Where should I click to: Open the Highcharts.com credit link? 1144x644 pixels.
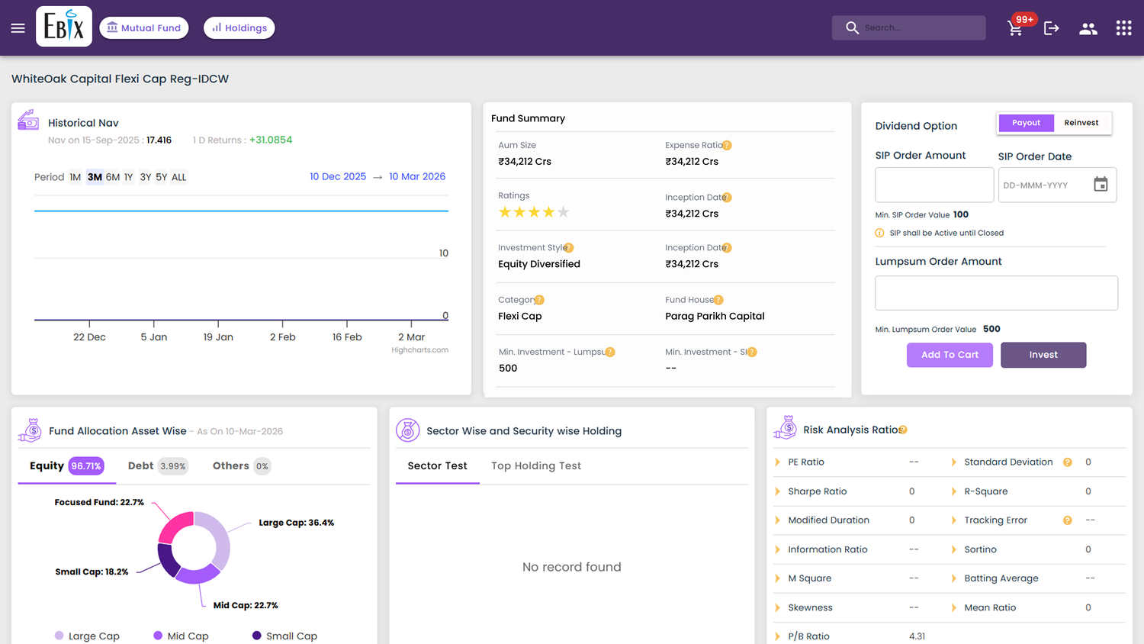419,350
